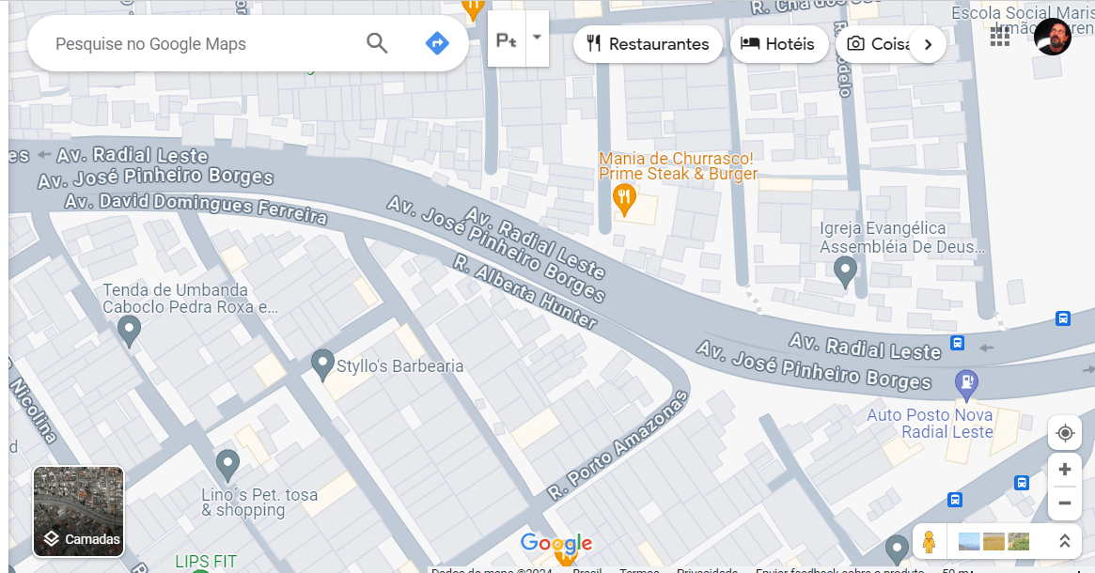Click the Mania de Churrasco restaurant pin

pos(624,200)
